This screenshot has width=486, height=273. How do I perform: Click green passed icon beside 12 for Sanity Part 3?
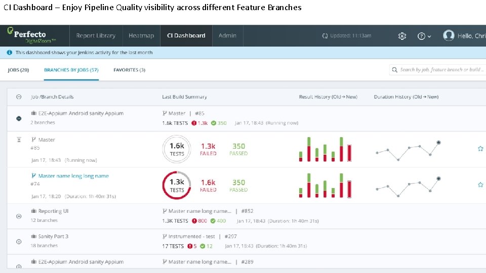[202, 246]
